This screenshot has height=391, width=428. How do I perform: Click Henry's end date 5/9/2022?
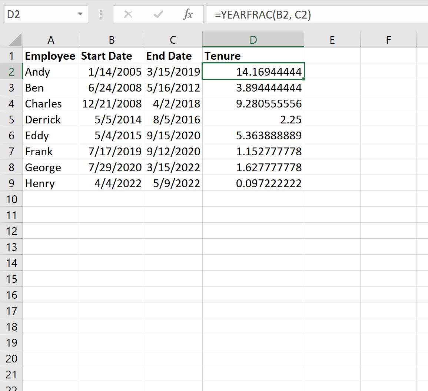click(x=172, y=183)
